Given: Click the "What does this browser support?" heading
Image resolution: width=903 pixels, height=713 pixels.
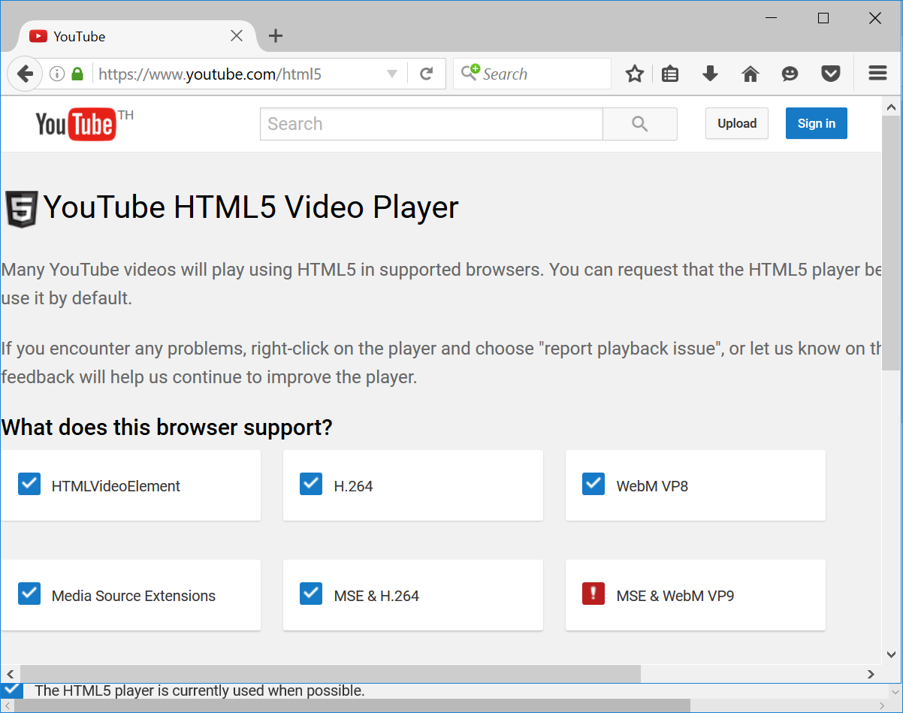Looking at the screenshot, I should click(x=167, y=427).
